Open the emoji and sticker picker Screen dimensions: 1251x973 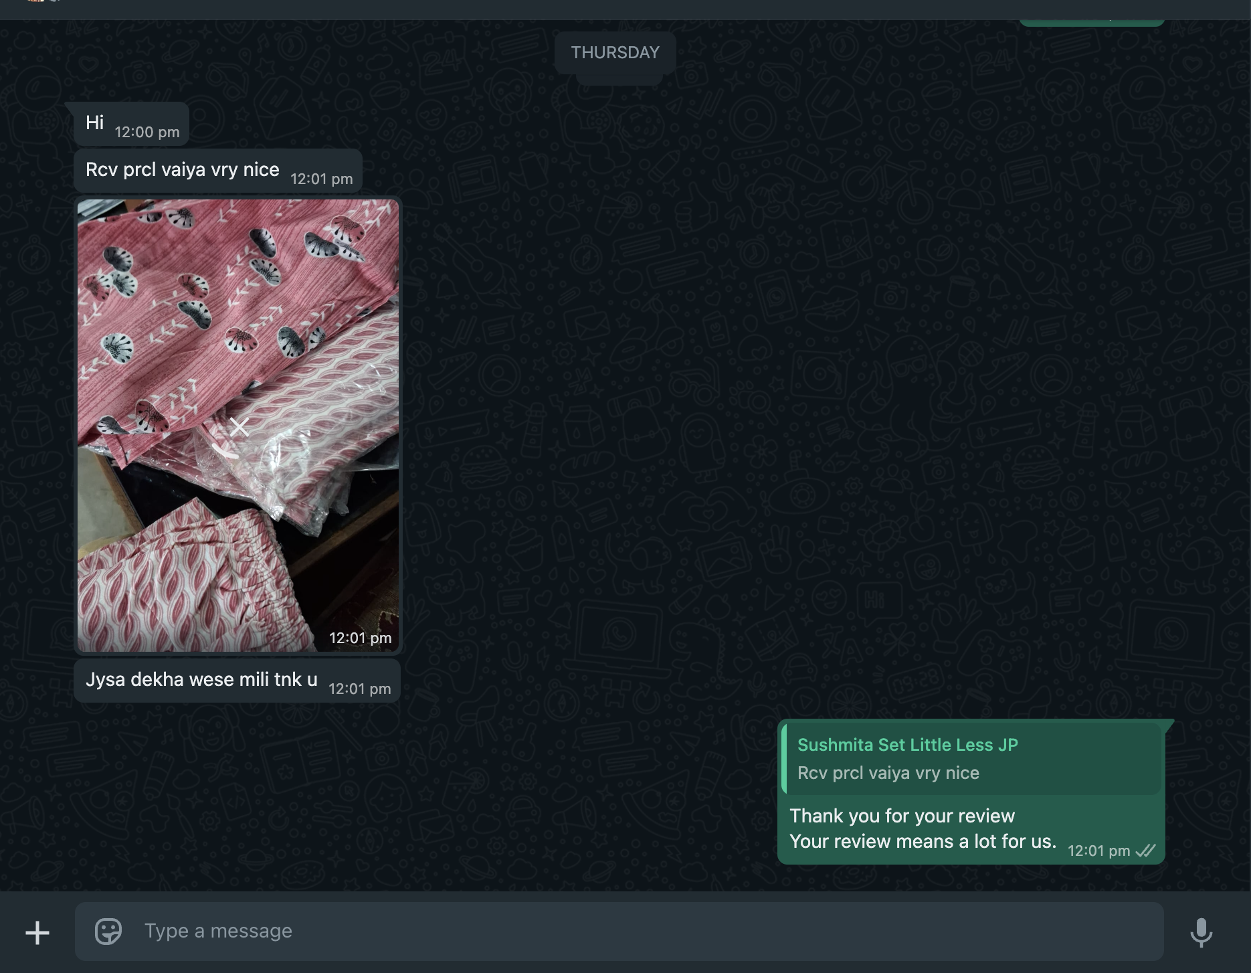coord(108,931)
